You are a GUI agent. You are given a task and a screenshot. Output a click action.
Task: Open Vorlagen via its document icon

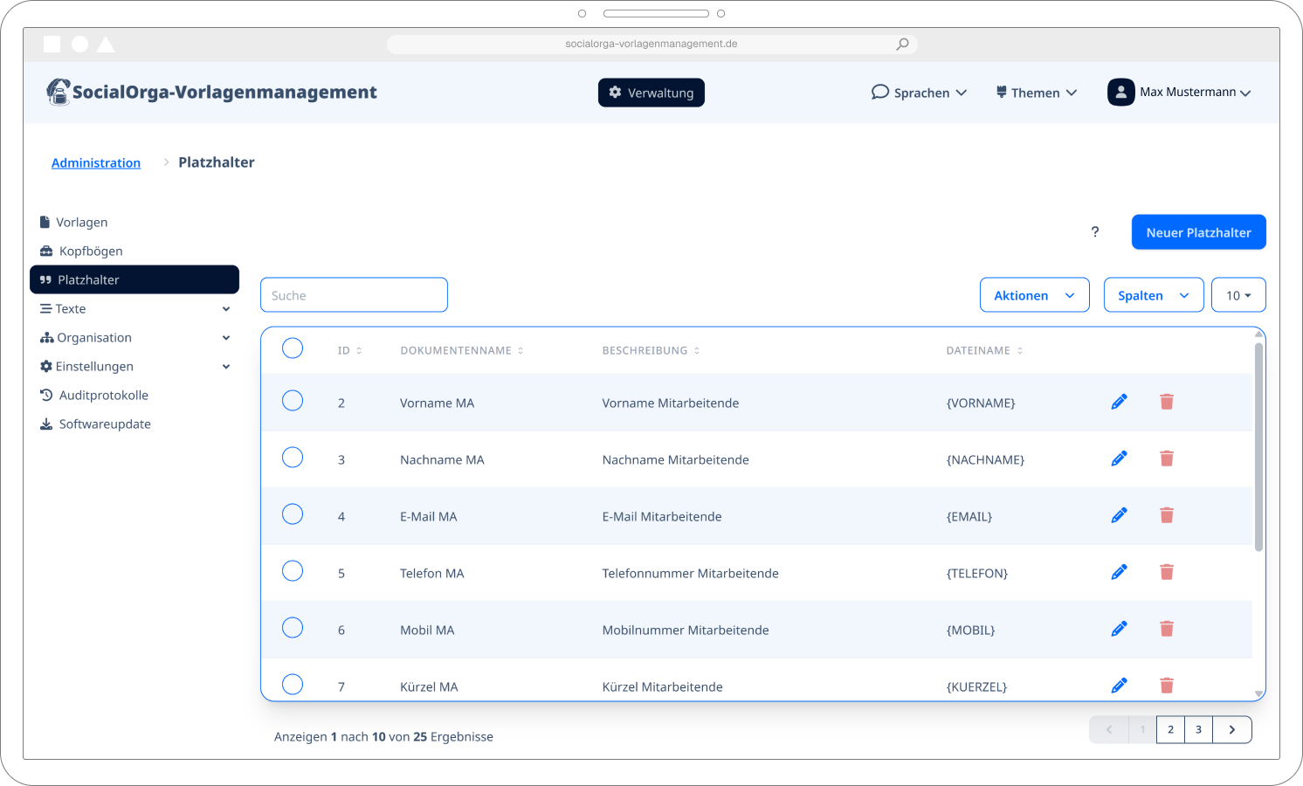pos(44,221)
